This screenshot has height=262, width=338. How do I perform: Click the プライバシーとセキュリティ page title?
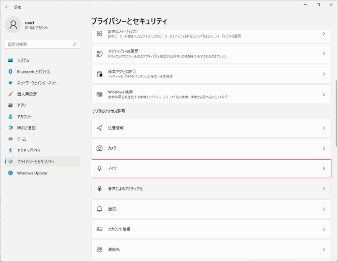tap(129, 21)
